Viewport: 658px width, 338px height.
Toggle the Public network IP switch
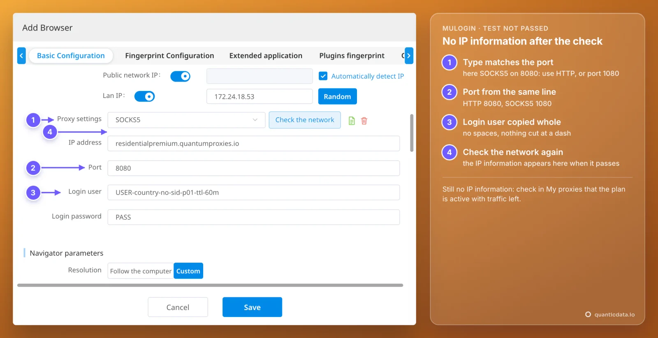pyautogui.click(x=180, y=76)
